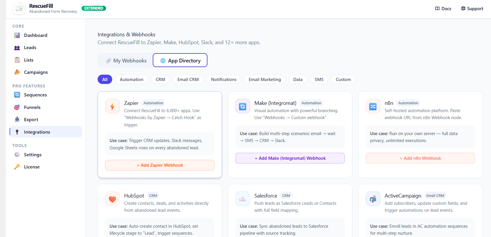The width and height of the screenshot is (491, 237).
Task: Click the Sequences sync icon
Action: coord(17,95)
